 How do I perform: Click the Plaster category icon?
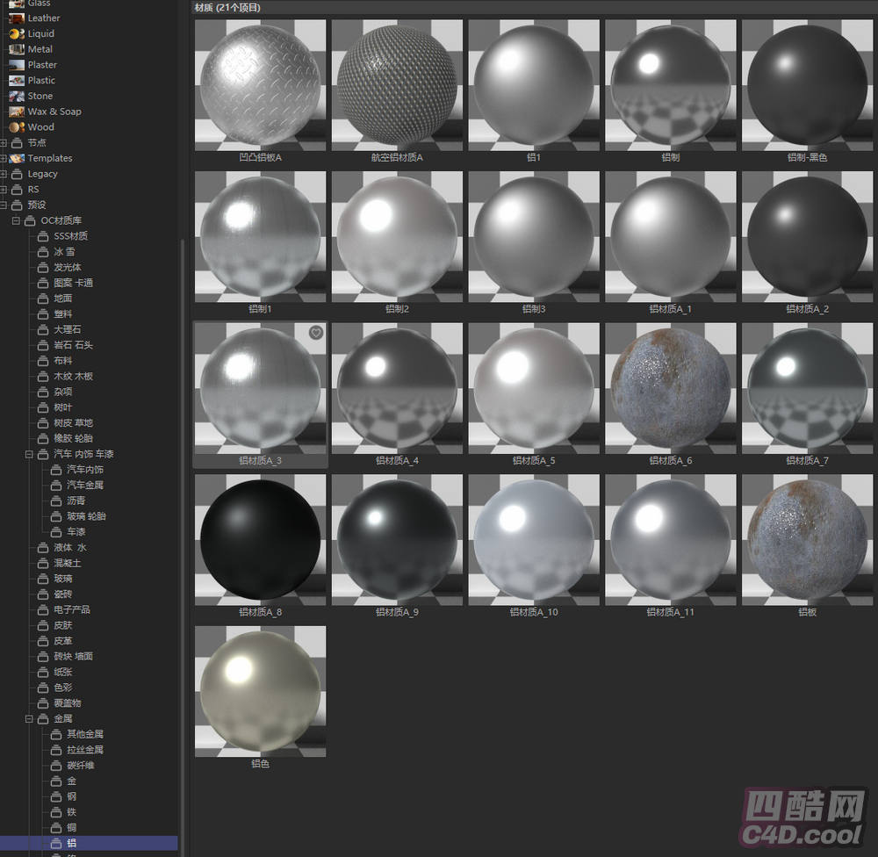point(17,65)
